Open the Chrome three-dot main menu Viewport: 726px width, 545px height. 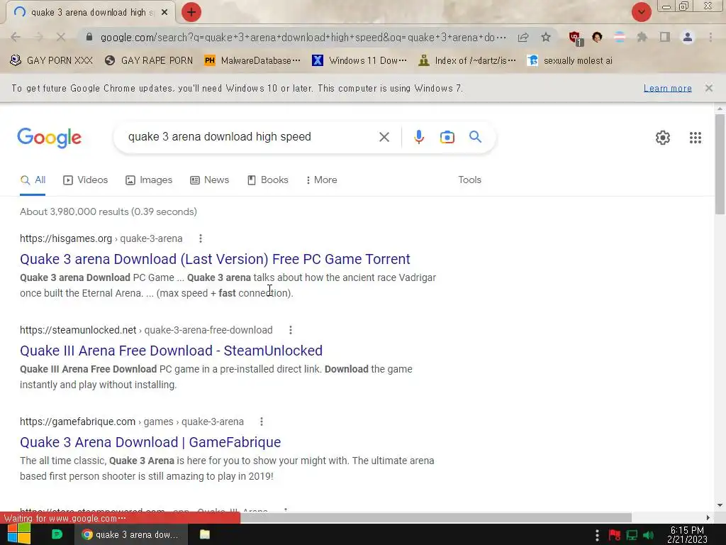[x=710, y=37]
